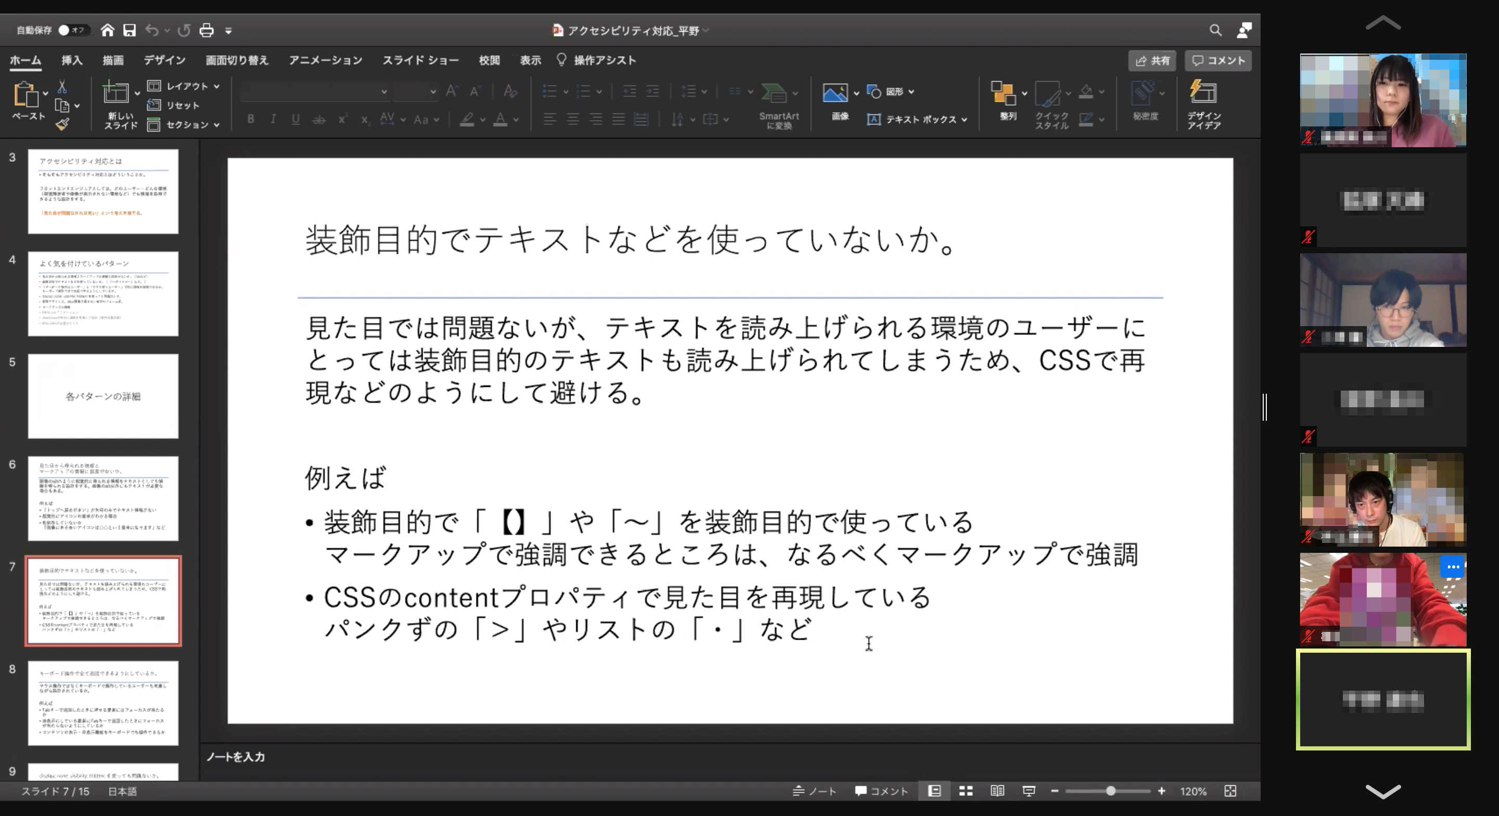This screenshot has width=1499, height=816.
Task: Toggle Italic formatting
Action: point(273,119)
